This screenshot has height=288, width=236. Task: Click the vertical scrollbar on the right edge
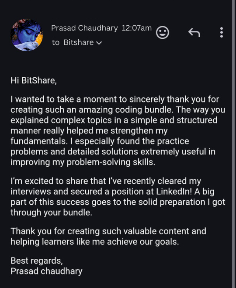point(234,144)
